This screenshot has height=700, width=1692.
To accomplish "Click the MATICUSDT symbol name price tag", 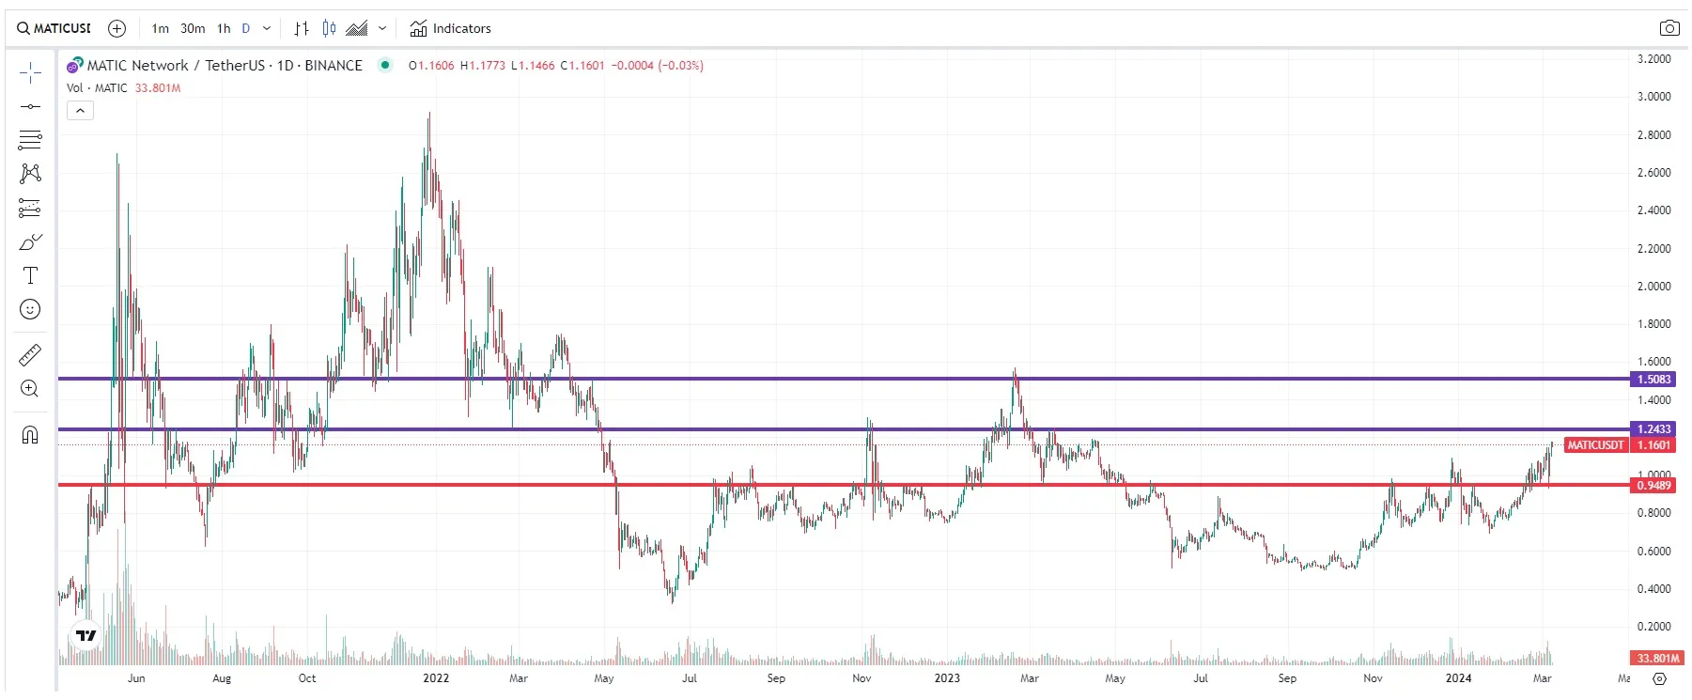I will pos(1595,445).
